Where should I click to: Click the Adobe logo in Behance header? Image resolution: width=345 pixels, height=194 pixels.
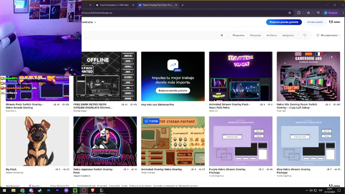335,22
